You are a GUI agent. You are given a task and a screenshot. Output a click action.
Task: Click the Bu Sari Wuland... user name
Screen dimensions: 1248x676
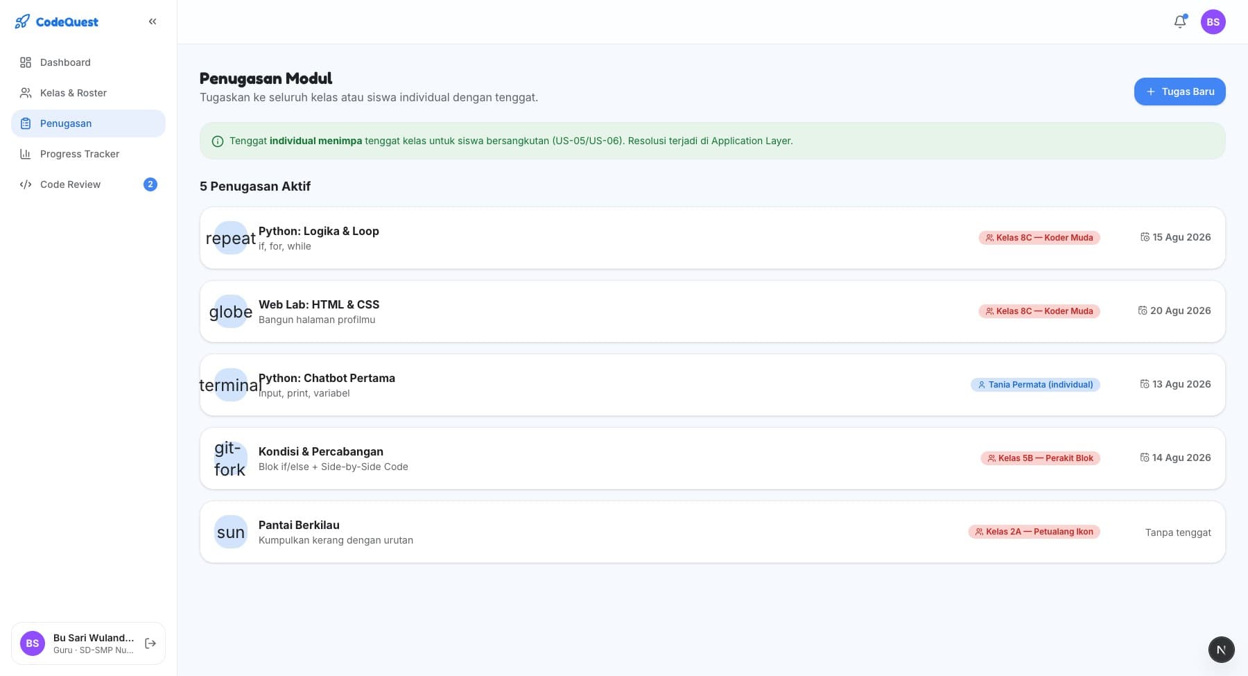94,638
